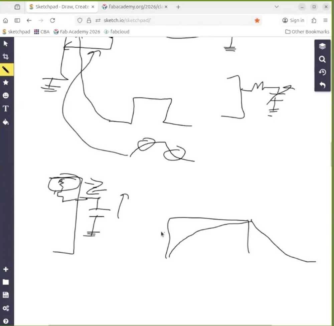334x326 pixels.
Task: Expand the list all tabs chevron
Action: (x=277, y=7)
